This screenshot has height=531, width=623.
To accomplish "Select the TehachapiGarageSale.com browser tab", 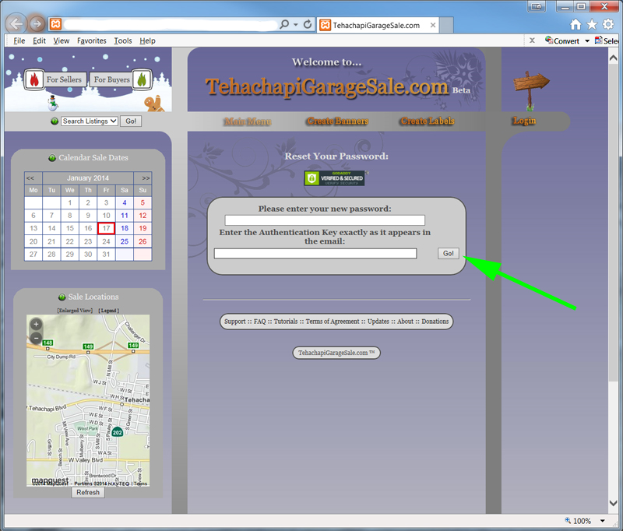I will (378, 26).
